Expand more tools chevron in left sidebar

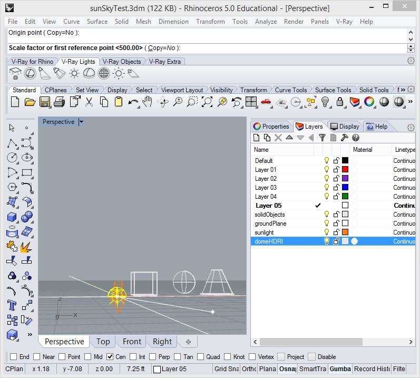[30, 334]
